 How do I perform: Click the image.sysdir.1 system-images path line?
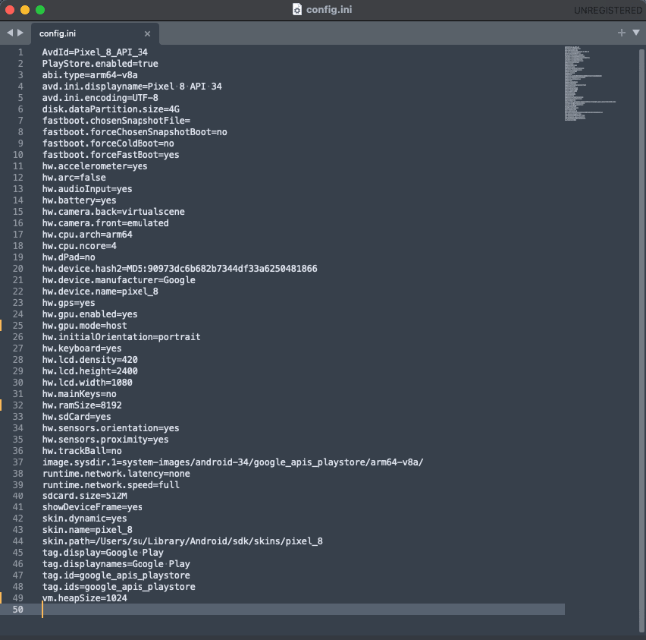pyautogui.click(x=233, y=462)
